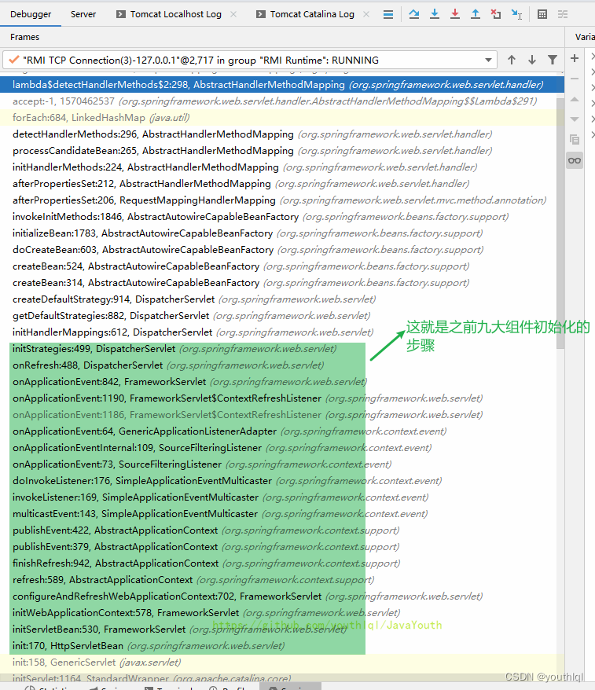Select frame refresh:589 AbstractApplicationContext
Image resolution: width=595 pixels, height=690 pixels.
point(278,579)
